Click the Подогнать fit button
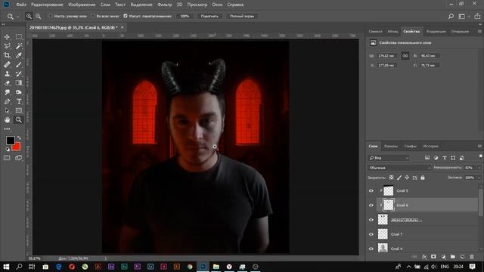This screenshot has height=272, width=484. [x=209, y=16]
